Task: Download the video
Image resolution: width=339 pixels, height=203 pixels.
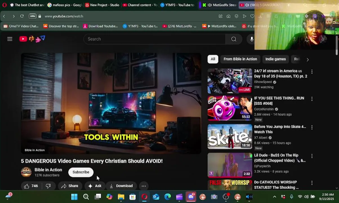Action: coord(121,186)
